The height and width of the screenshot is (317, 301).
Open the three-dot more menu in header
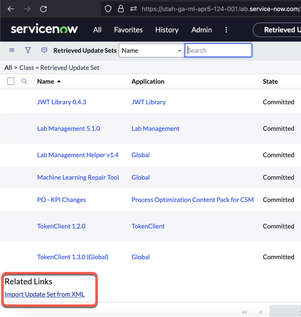click(x=226, y=30)
